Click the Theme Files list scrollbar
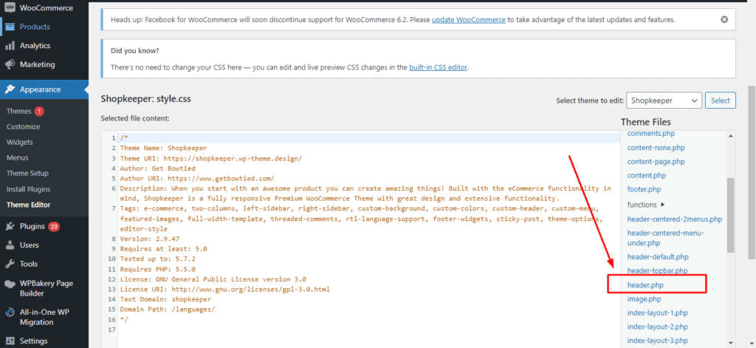Viewport: 756px width, 348px height. (x=730, y=215)
